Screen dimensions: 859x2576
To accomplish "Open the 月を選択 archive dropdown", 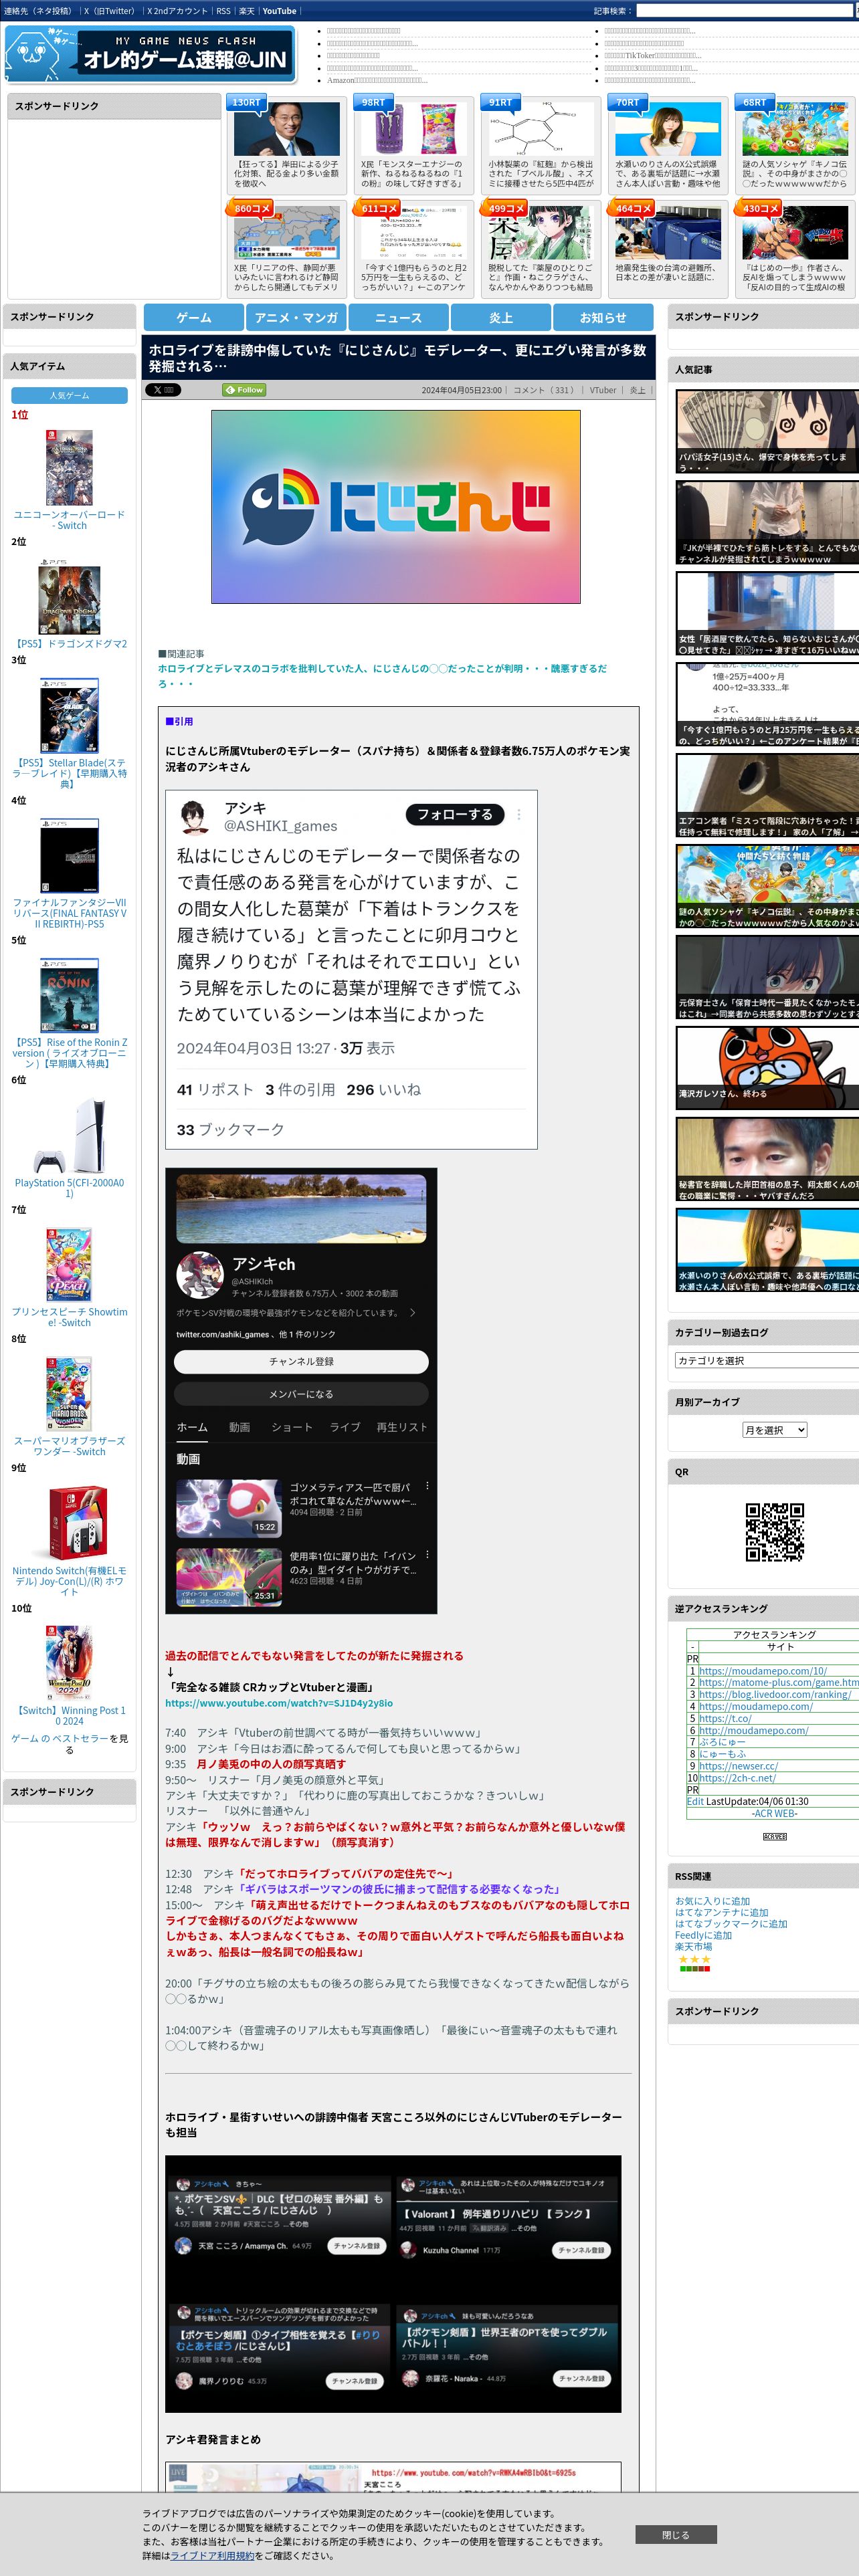I will pos(774,1430).
